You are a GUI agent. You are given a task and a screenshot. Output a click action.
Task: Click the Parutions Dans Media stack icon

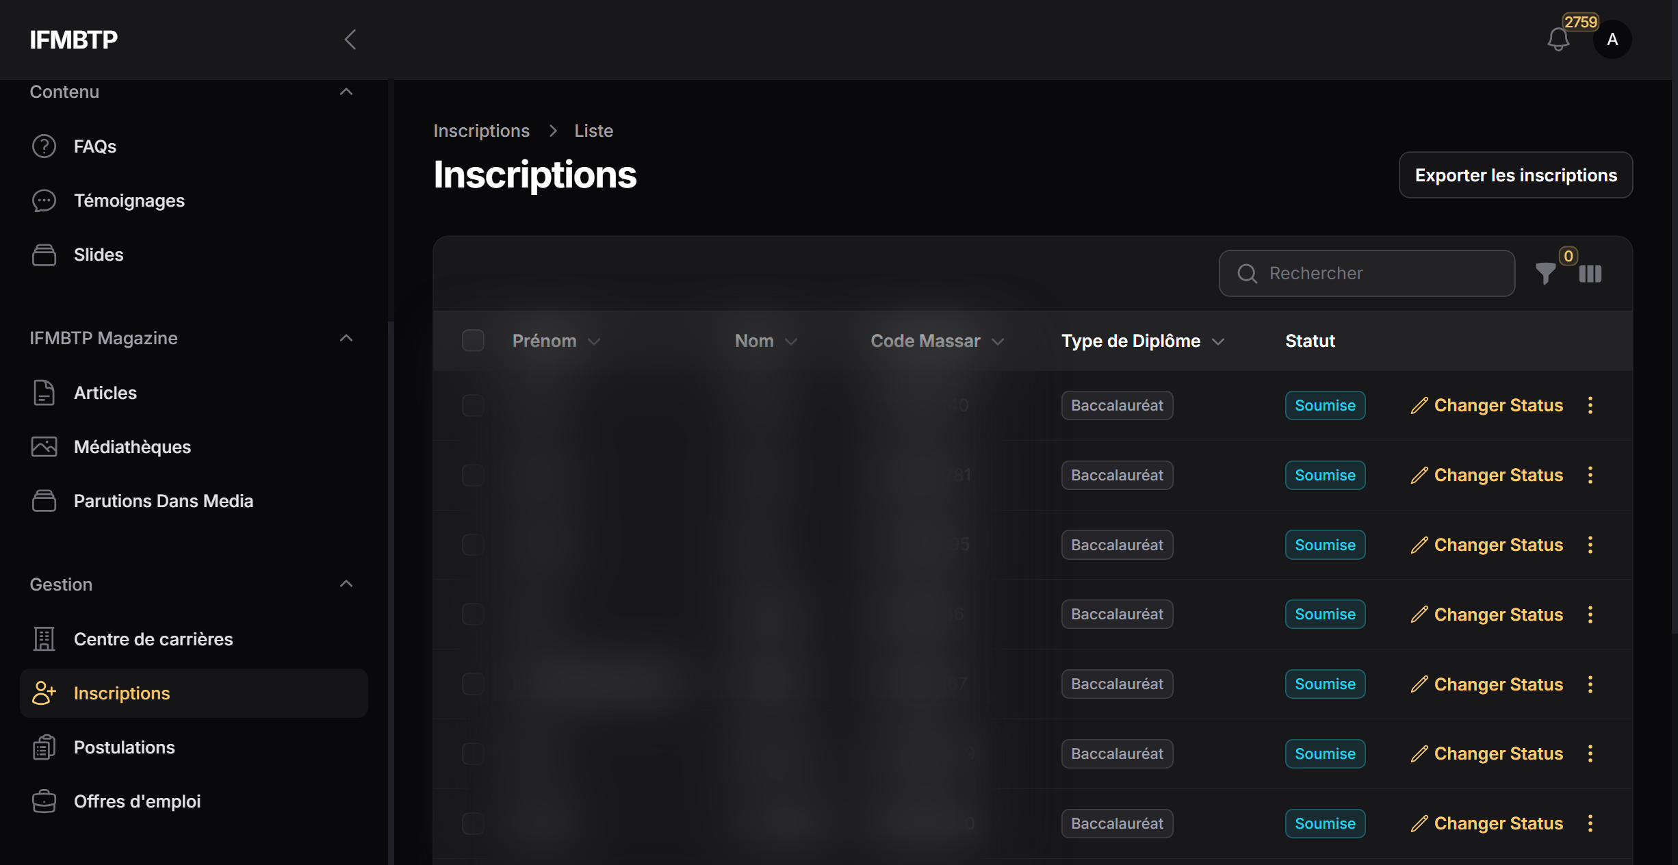point(44,501)
